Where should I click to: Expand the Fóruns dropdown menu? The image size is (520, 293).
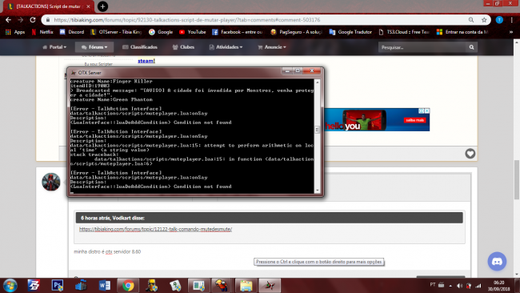click(x=94, y=47)
